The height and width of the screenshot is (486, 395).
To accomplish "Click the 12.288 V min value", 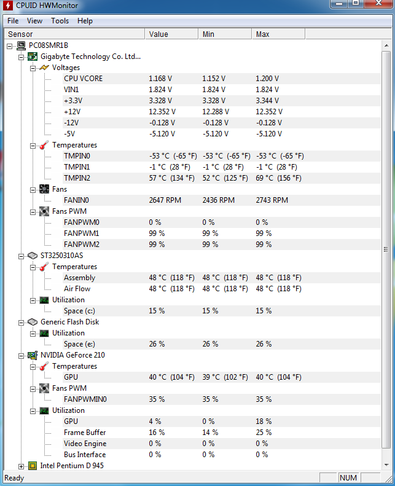I will click(x=216, y=112).
